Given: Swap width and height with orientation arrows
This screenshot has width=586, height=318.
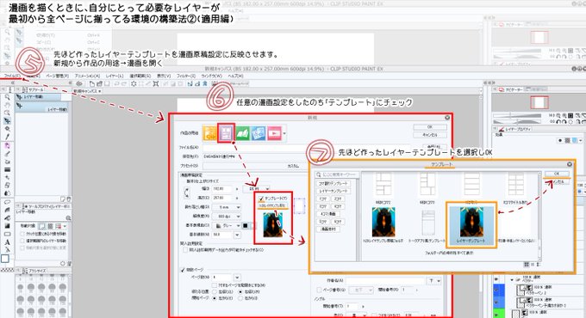Looking at the screenshot, I should click(x=187, y=193).
